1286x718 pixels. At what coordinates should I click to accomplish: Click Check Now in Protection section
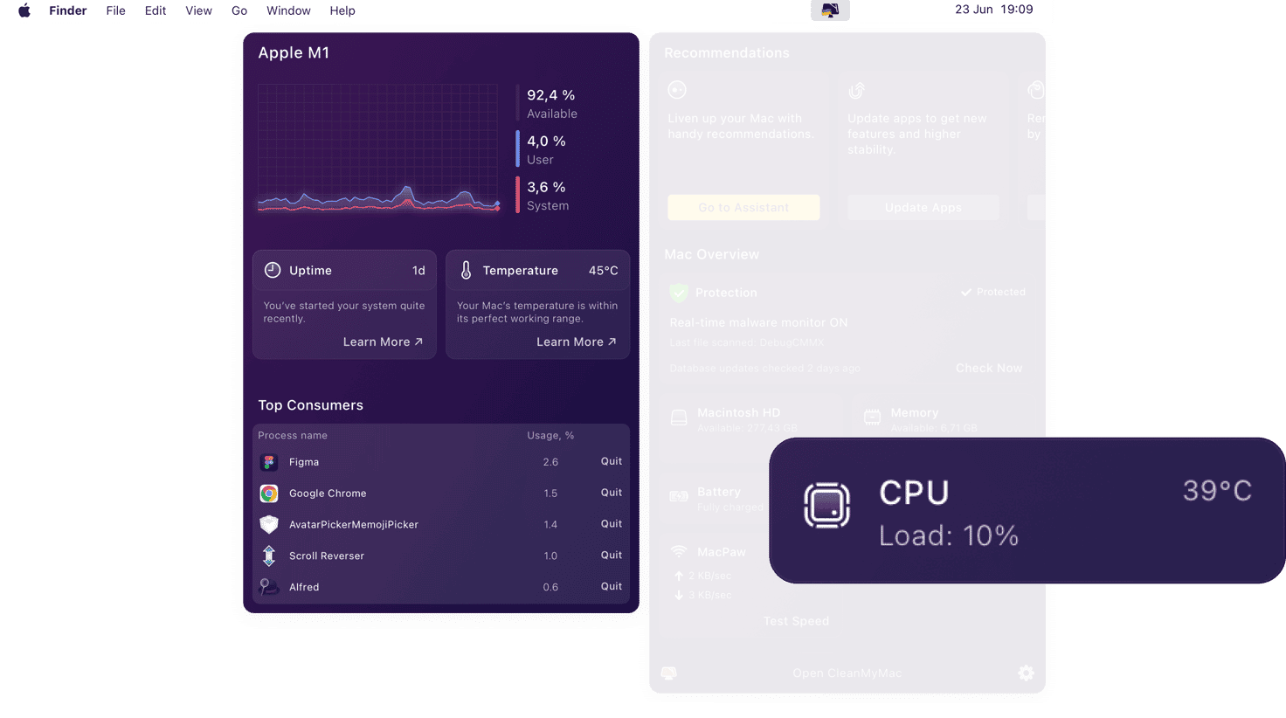click(989, 368)
